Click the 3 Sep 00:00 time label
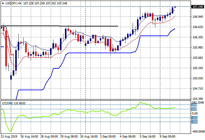205x140 pixels. tap(108, 137)
